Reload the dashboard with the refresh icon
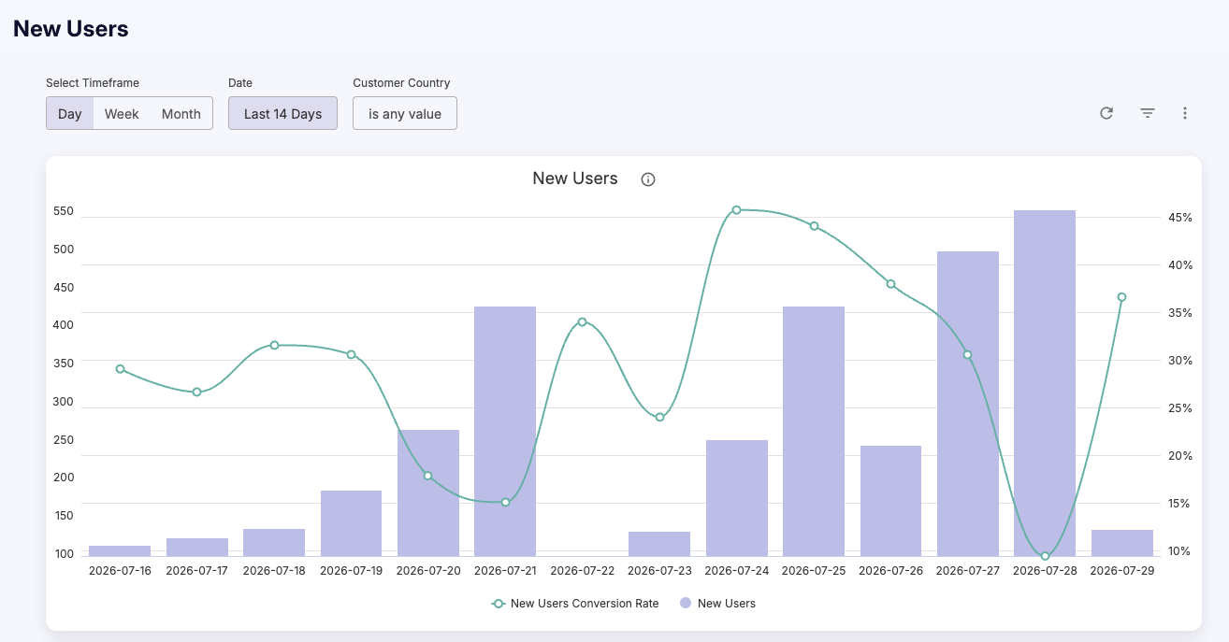1229x642 pixels. coord(1106,113)
